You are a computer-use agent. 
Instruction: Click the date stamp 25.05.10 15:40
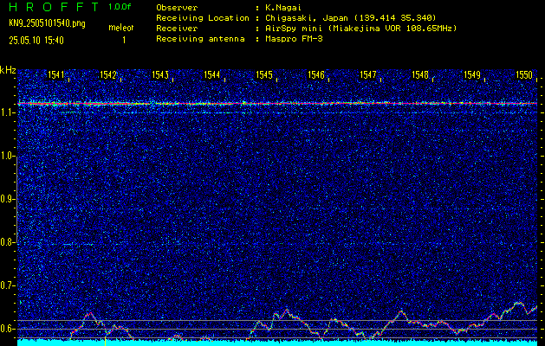[x=36, y=41]
